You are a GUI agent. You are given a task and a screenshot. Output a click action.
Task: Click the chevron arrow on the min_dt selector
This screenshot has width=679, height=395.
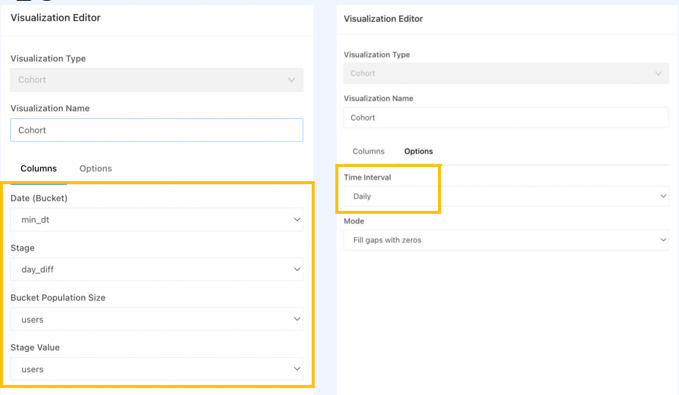coord(297,219)
